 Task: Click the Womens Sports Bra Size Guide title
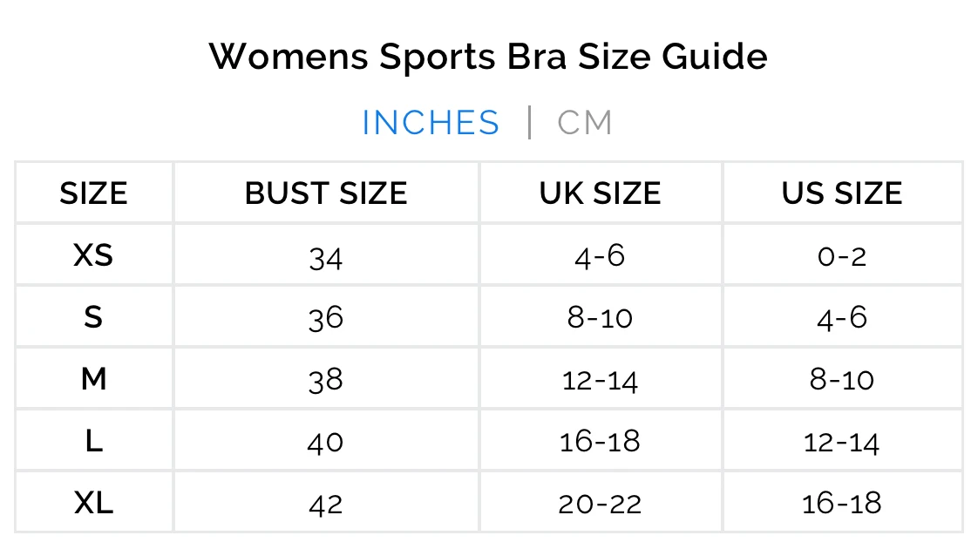pyautogui.click(x=488, y=57)
